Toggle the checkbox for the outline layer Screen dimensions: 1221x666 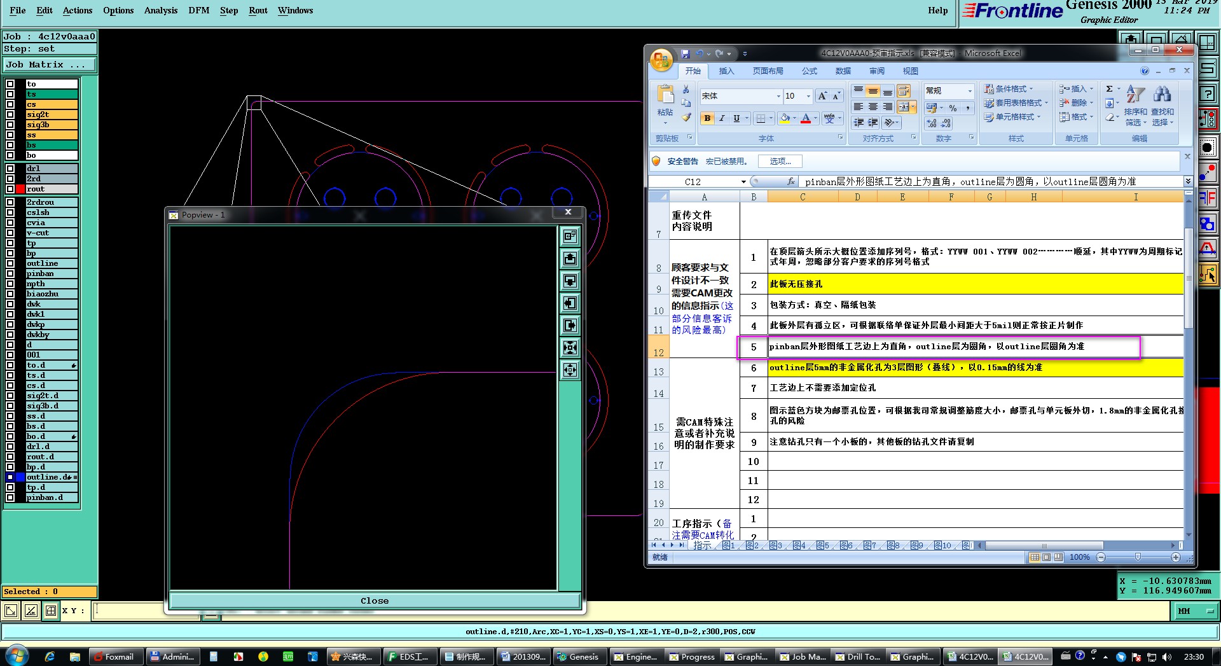click(10, 263)
